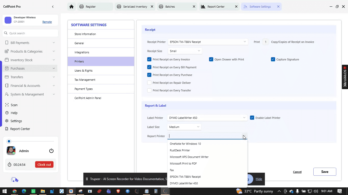Click the delivery truck icon

[x=15, y=180]
